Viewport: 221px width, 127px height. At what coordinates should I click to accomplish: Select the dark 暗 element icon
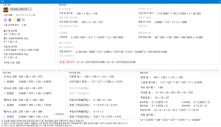point(19,20)
